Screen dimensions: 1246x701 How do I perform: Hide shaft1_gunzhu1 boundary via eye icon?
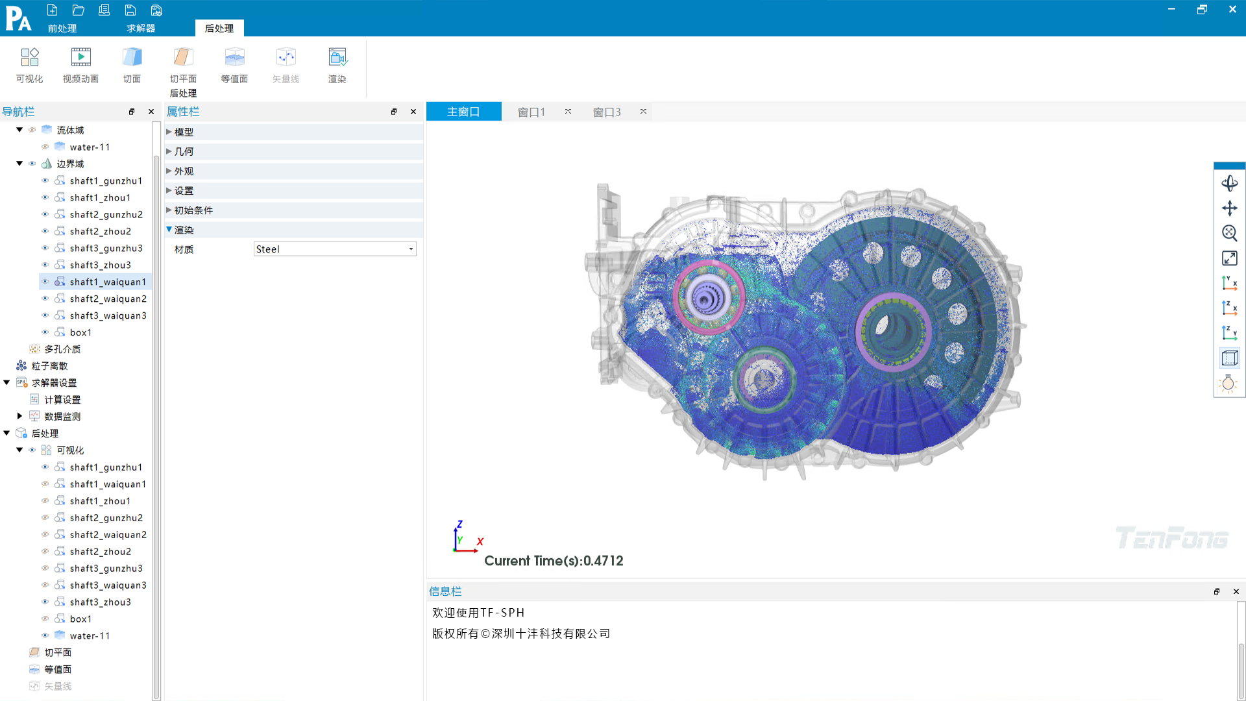point(45,180)
